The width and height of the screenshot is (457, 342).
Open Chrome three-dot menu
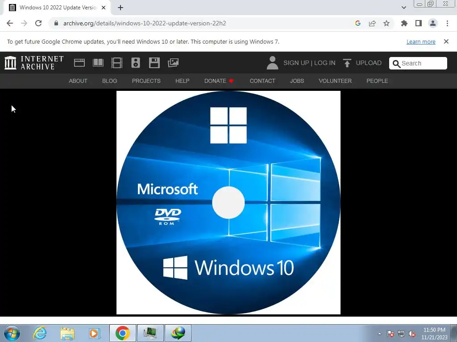pyautogui.click(x=447, y=23)
